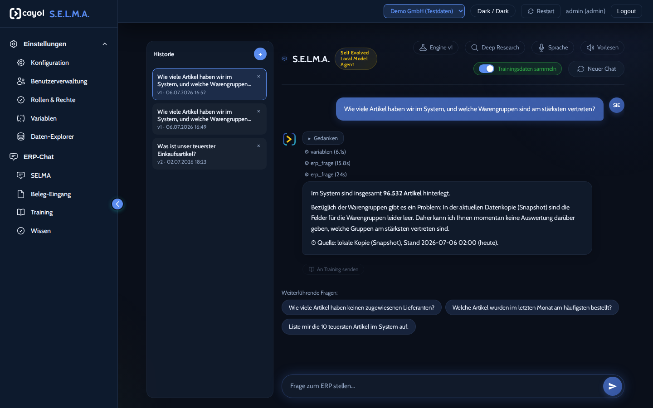Click the SIE user avatar
Viewport: 653px width, 408px height.
click(617, 105)
